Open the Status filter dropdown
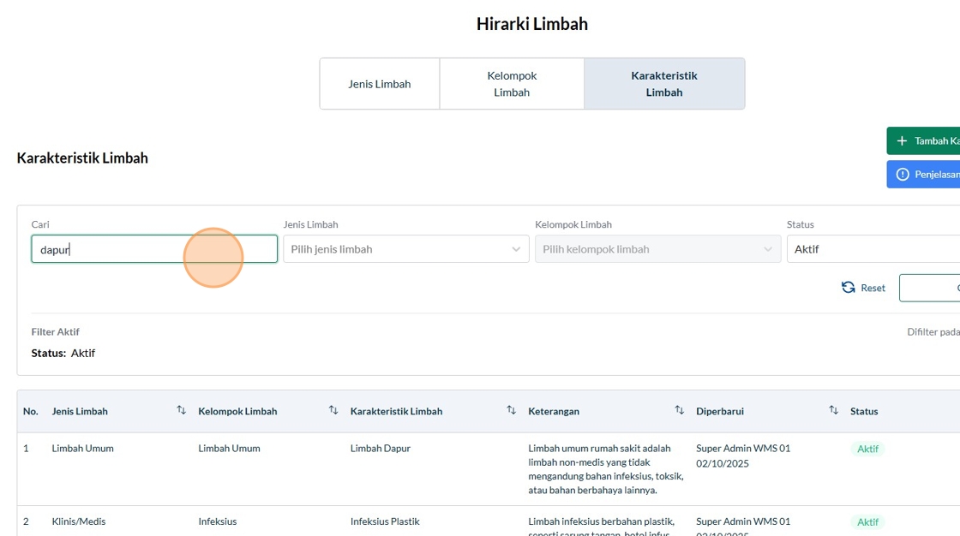This screenshot has width=960, height=536. 873,249
